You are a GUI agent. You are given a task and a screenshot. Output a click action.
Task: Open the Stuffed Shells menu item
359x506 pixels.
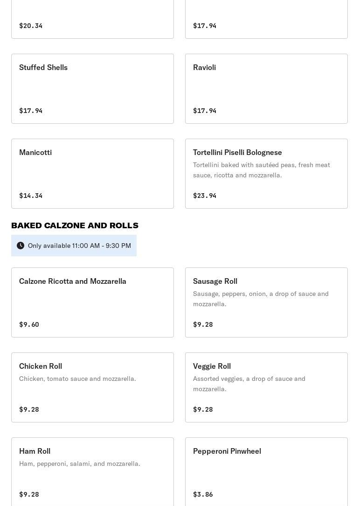pos(92,89)
